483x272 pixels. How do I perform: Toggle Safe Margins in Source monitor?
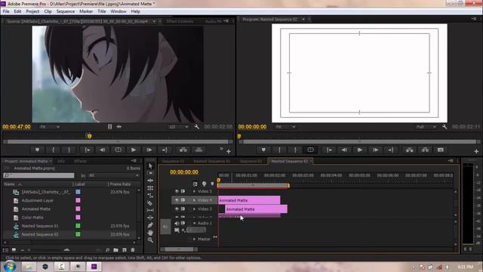pos(118,150)
